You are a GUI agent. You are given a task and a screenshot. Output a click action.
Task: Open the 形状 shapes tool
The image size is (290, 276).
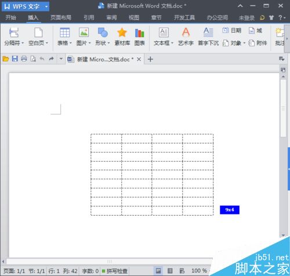[103, 37]
